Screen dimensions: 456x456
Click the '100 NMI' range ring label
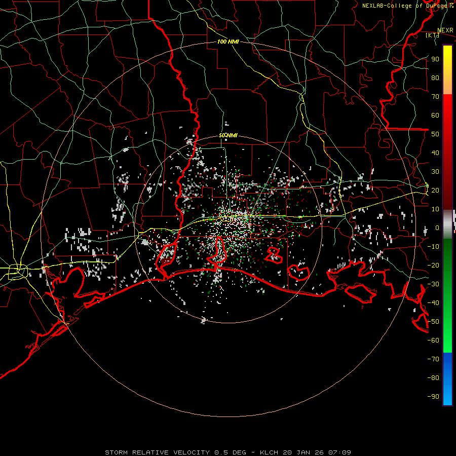(x=228, y=42)
